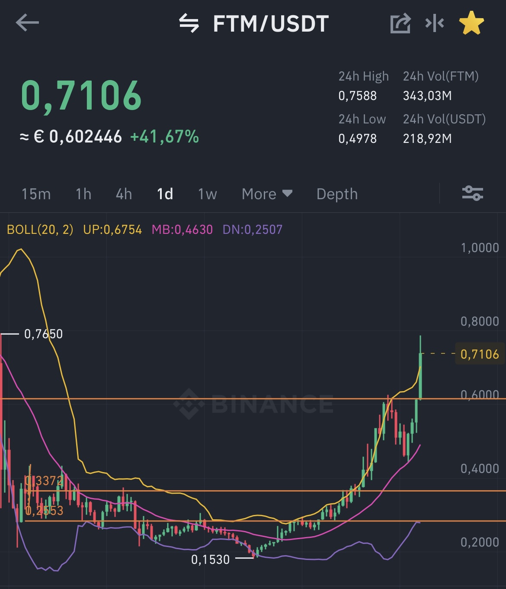Image resolution: width=506 pixels, height=589 pixels.
Task: Switch chart to 1w interval
Action: (207, 194)
